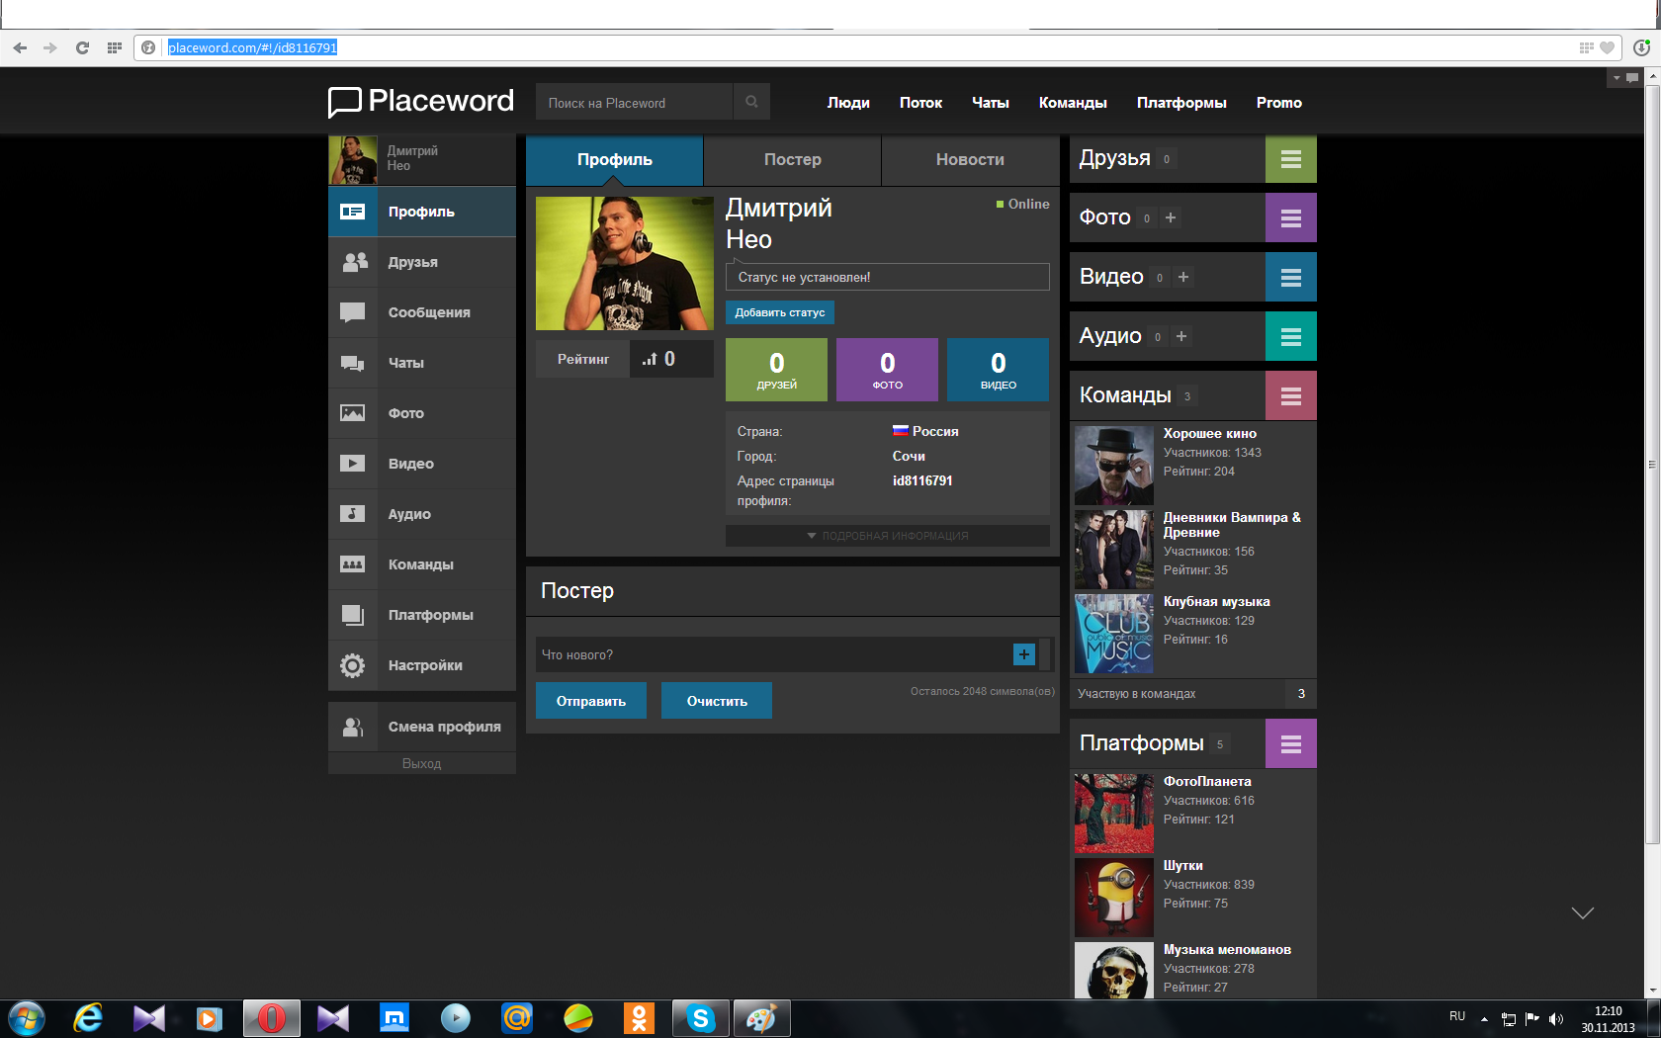1661x1038 pixels.
Task: Open Платформы in the top navigation
Action: tap(1181, 103)
